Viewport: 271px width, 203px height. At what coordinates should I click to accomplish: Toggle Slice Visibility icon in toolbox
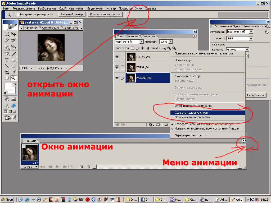[x=13, y=99]
